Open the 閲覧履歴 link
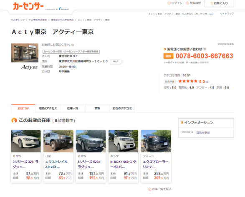 click(x=193, y=3)
